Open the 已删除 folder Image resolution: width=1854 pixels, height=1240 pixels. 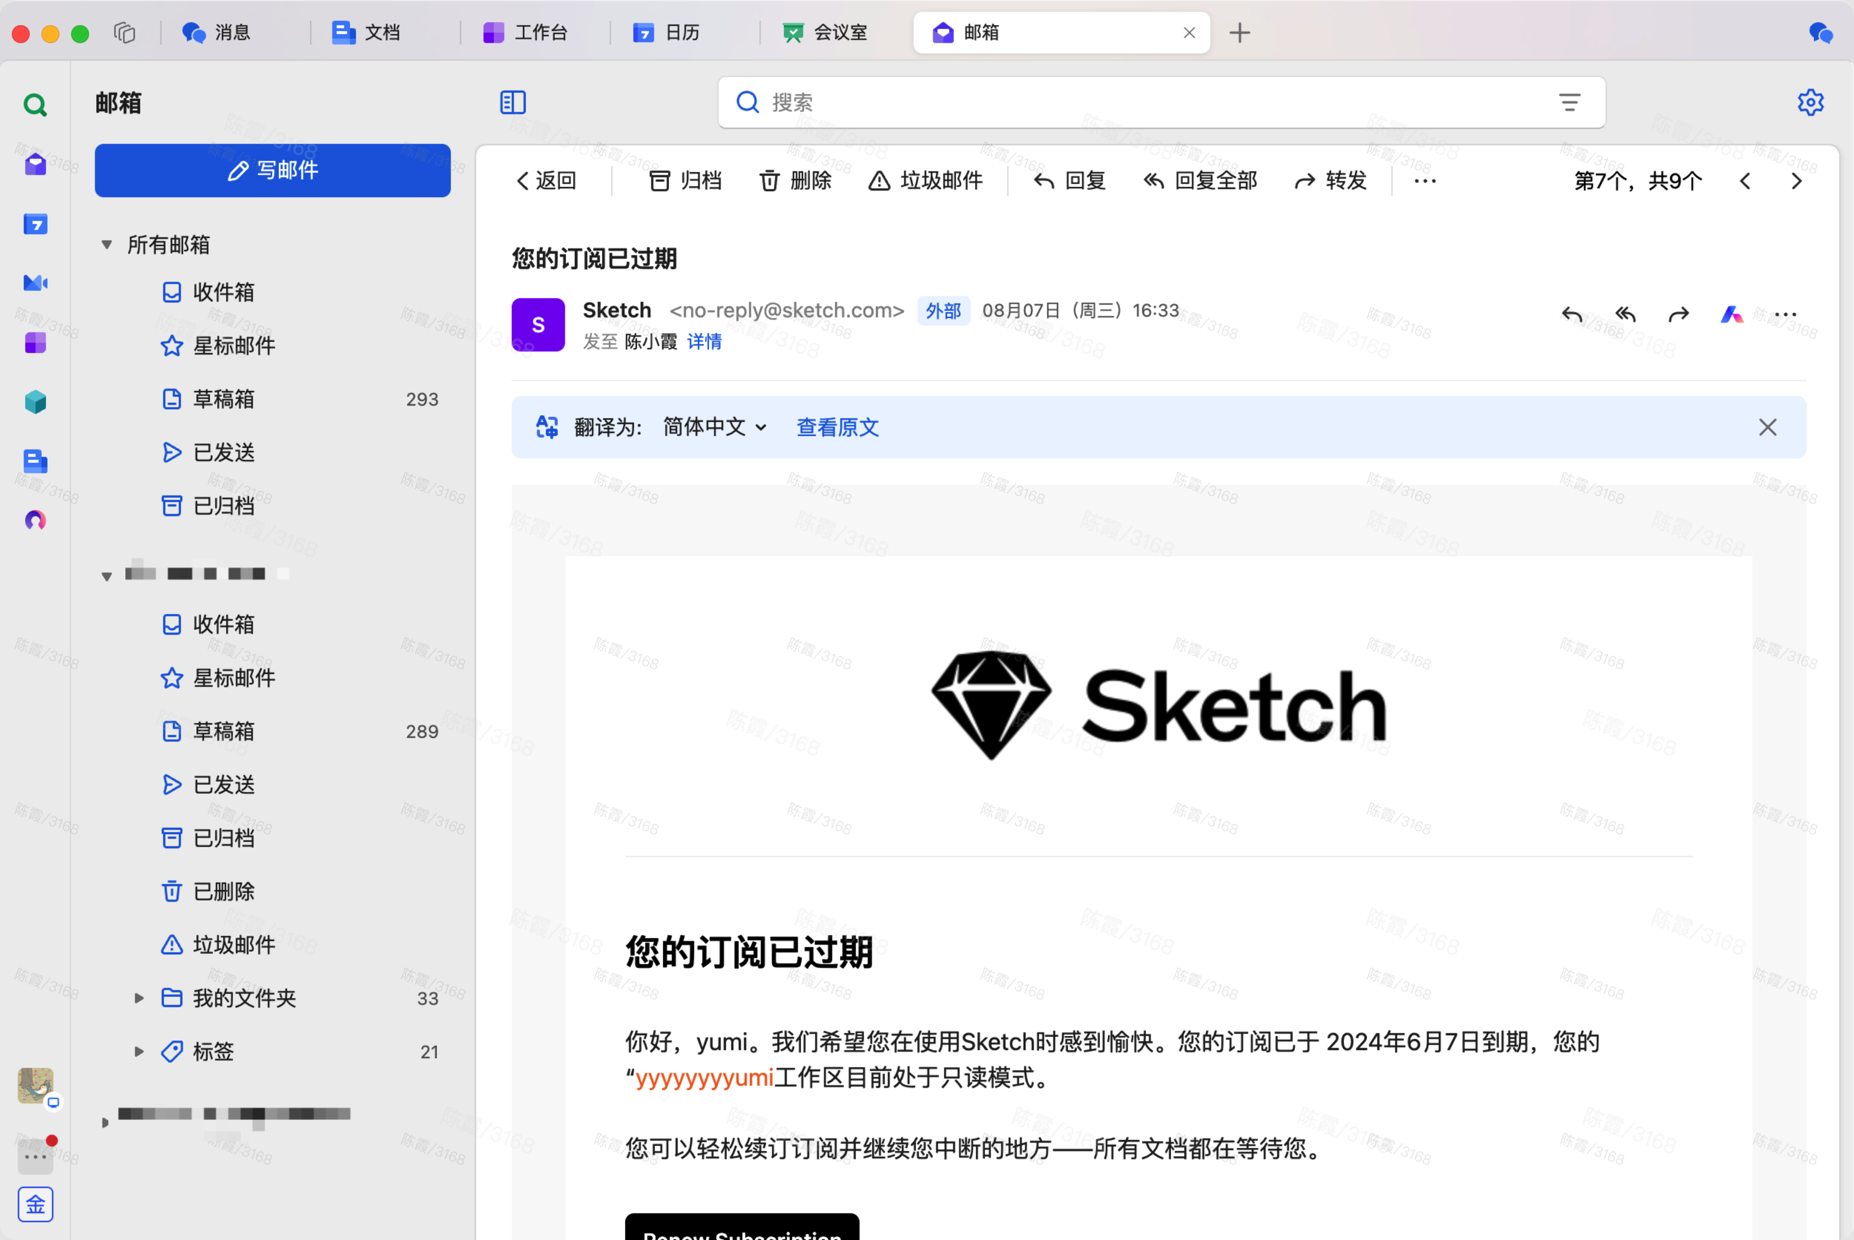273,891
